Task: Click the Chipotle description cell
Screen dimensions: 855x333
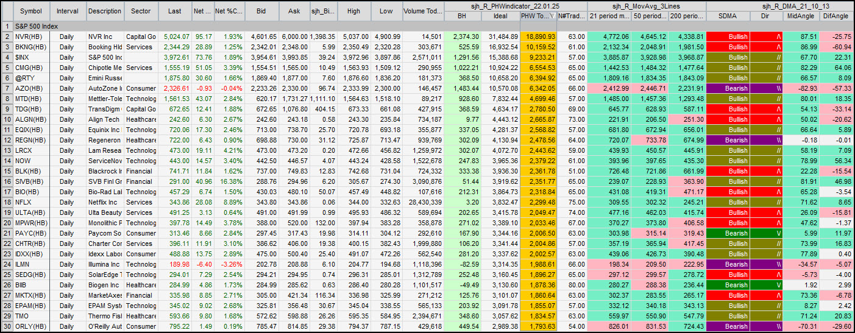Action: (105, 68)
